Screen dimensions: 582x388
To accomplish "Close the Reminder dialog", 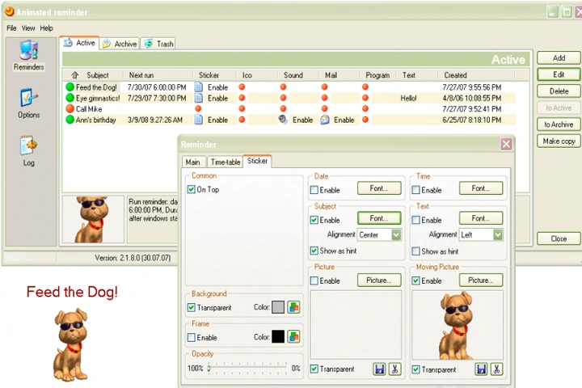I will point(506,144).
